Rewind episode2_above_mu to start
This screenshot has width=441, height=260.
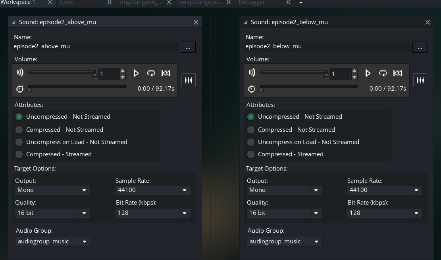(x=166, y=73)
